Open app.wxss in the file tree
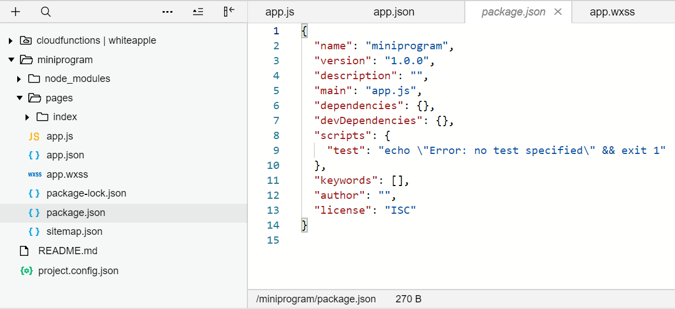 [67, 174]
